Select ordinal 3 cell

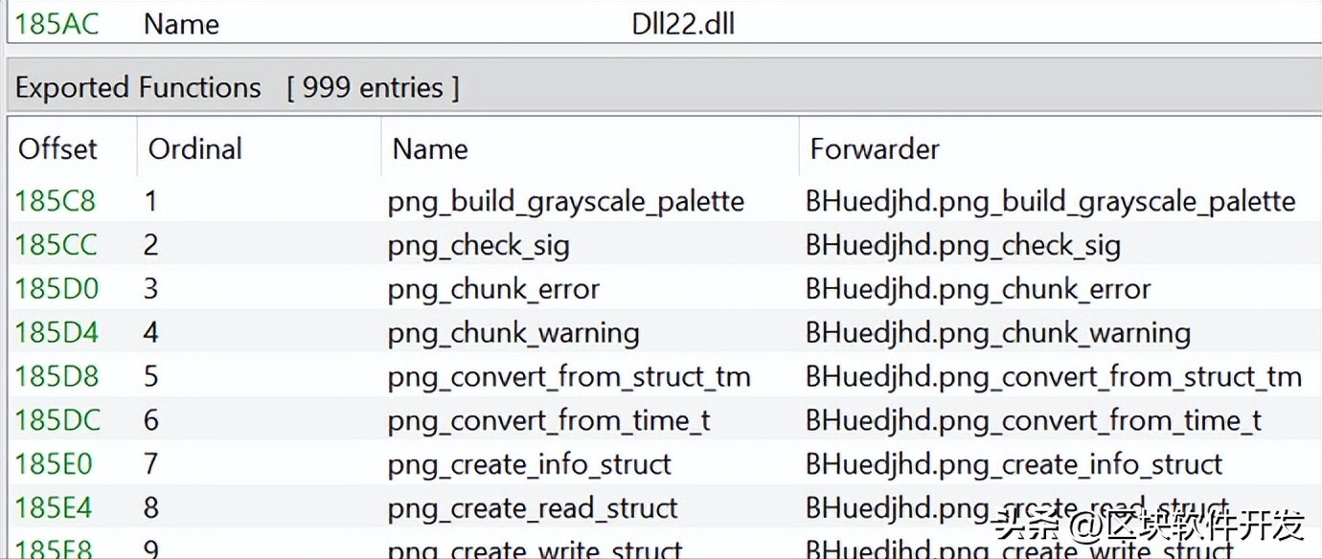point(151,289)
